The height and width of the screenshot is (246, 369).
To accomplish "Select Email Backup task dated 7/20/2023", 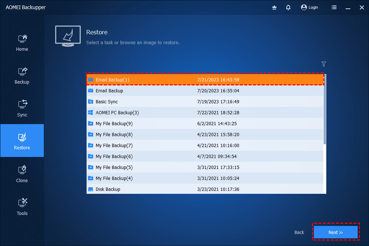I will [x=205, y=91].
